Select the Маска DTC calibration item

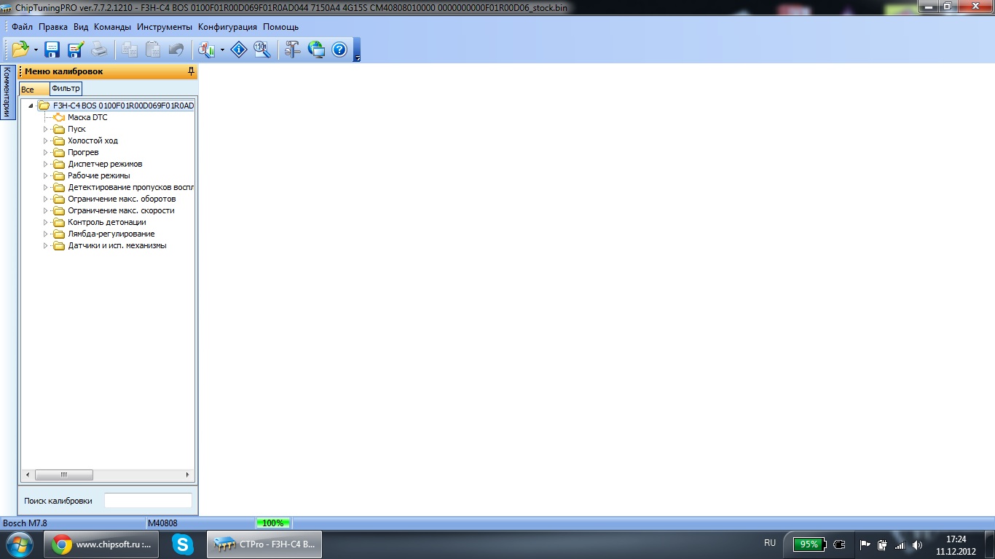pos(87,117)
